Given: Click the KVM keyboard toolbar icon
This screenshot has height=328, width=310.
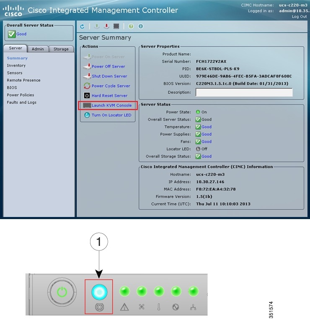Looking at the screenshot, I should point(116,26).
